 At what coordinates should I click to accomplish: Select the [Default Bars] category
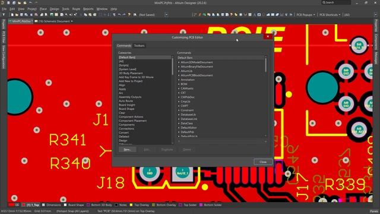pyautogui.click(x=145, y=58)
